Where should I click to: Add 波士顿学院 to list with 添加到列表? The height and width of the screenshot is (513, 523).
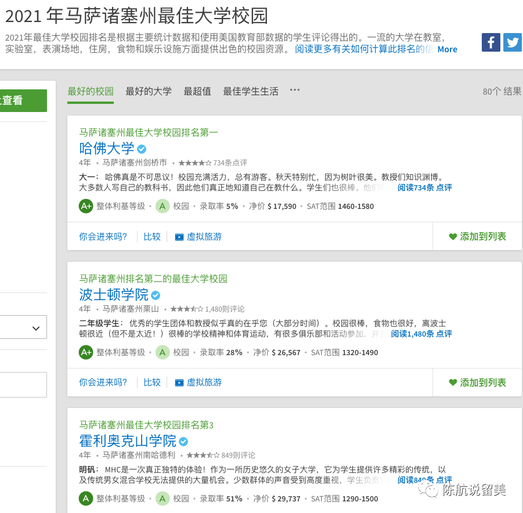pos(477,382)
